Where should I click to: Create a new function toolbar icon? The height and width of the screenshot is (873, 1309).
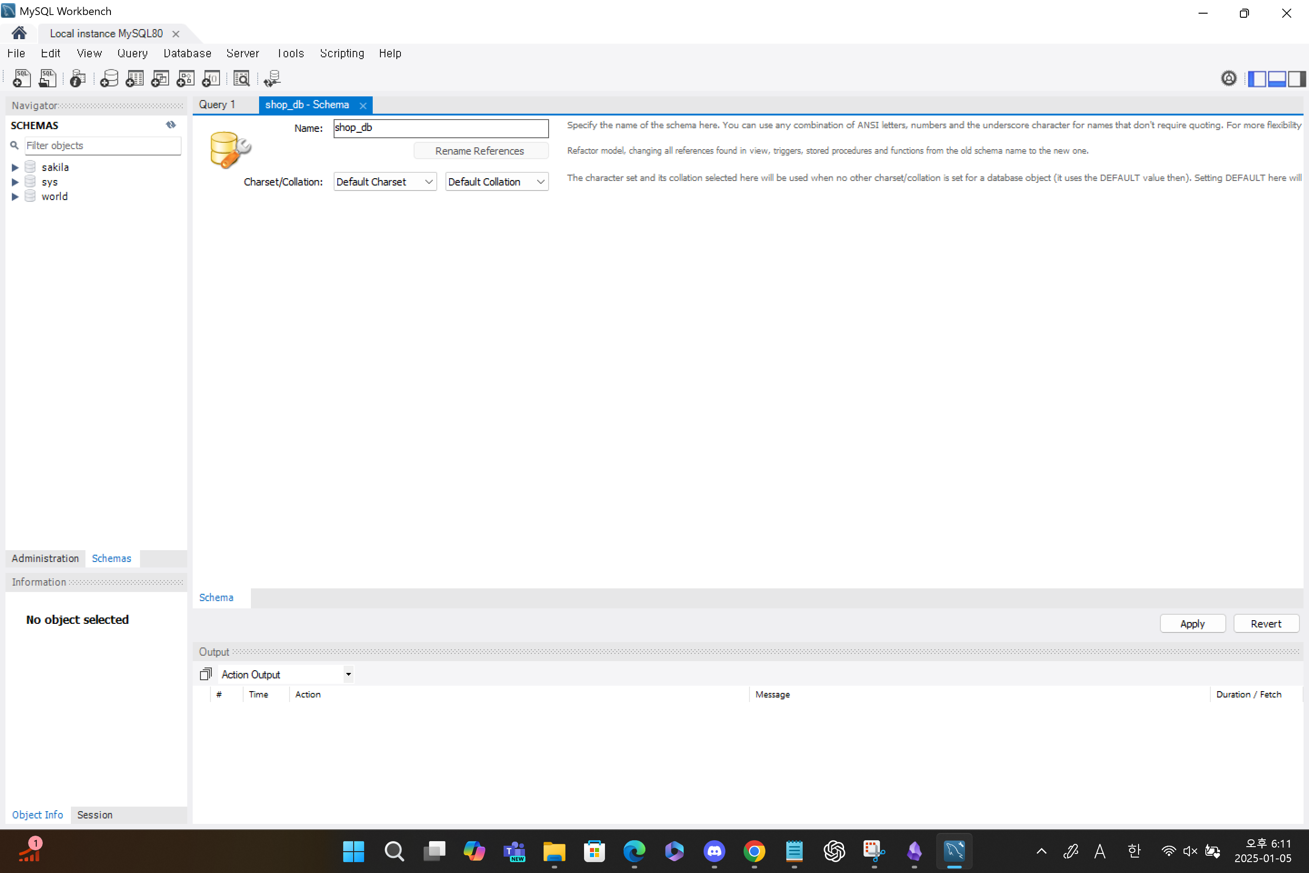211,79
